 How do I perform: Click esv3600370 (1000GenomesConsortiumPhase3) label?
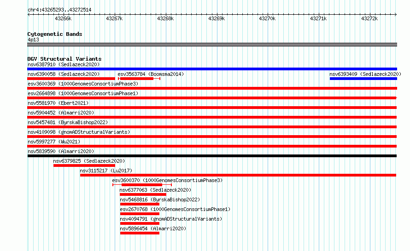pyautogui.click(x=167, y=180)
